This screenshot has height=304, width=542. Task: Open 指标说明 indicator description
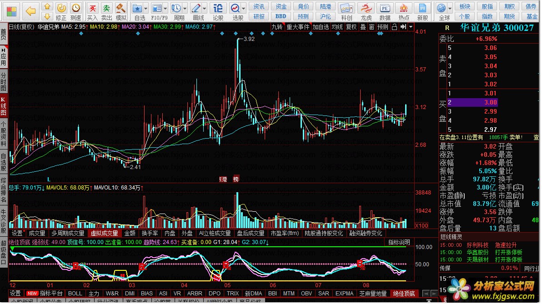pos(399,242)
